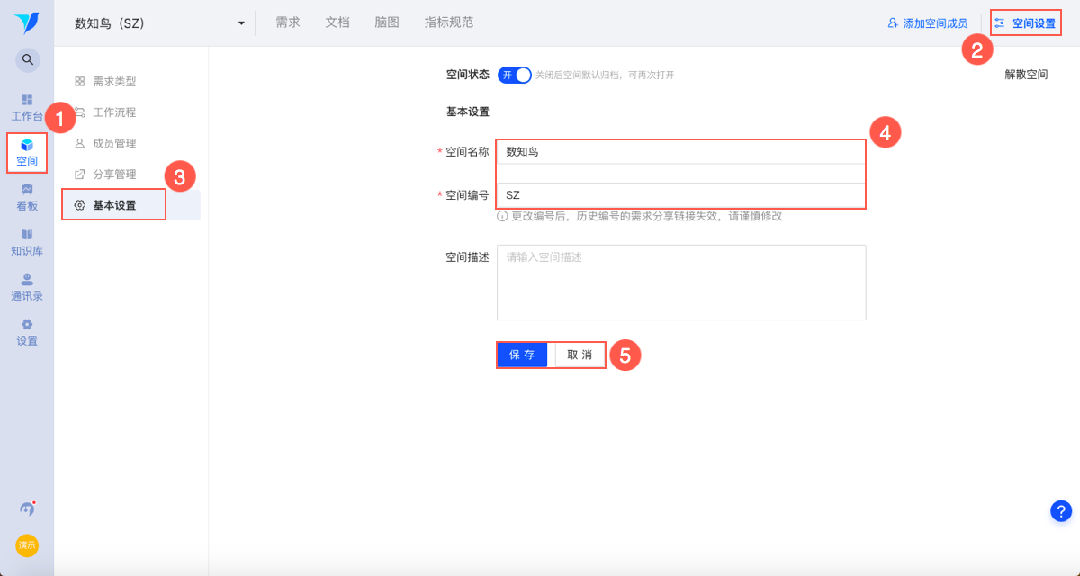Click the 解散空间 link
This screenshot has height=576, width=1080.
tap(1026, 75)
